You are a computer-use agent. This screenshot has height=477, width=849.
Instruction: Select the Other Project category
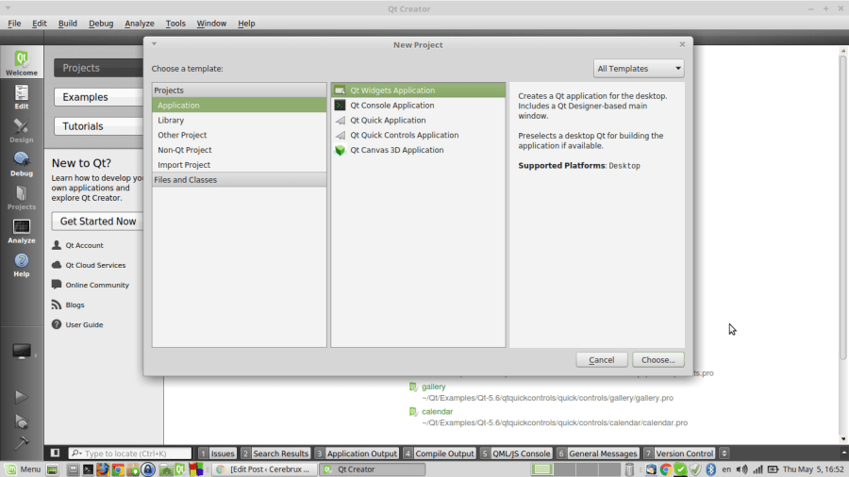[240, 135]
